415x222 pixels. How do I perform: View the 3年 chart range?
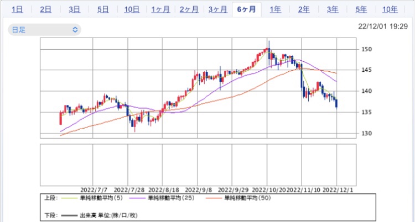(333, 10)
